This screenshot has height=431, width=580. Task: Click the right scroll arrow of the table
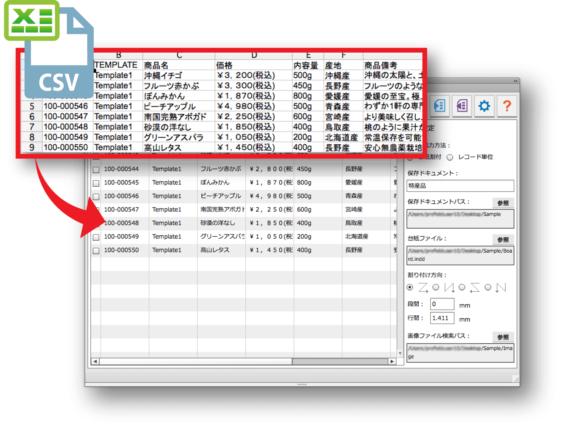[x=392, y=361]
